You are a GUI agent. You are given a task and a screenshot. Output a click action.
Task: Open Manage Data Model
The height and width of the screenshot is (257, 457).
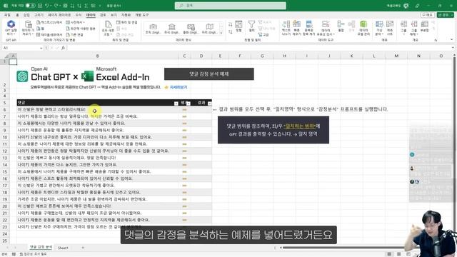363,28
